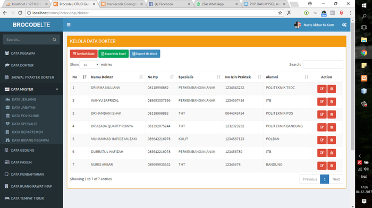Delete the WAHYU SAFRIZAL row

[x=332, y=102]
